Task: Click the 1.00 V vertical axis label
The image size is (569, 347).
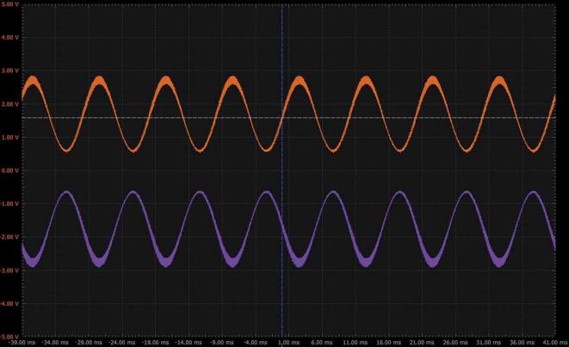Action: (9, 138)
